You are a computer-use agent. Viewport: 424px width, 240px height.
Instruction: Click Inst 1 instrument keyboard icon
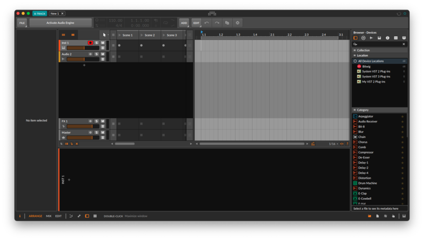(63, 48)
